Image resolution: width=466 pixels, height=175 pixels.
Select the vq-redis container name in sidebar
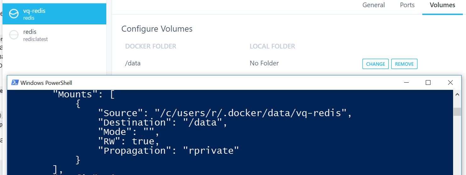(34, 11)
